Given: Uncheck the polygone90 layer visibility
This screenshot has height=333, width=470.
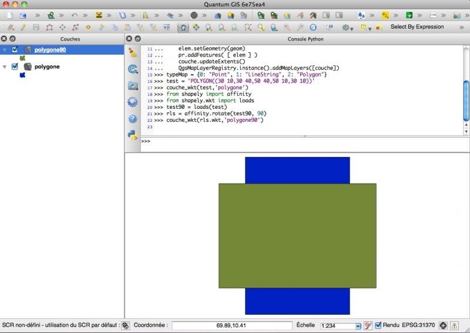Looking at the screenshot, I should pyautogui.click(x=15, y=50).
